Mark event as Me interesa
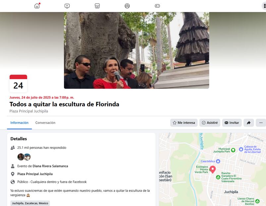Image resolution: width=266 pixels, height=206 pixels. point(184,123)
